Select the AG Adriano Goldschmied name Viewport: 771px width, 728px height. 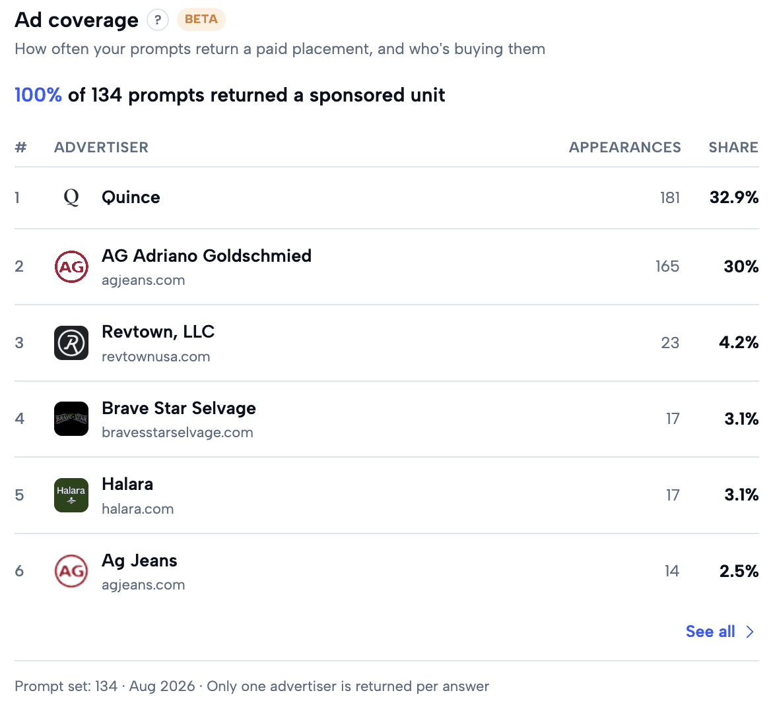[x=207, y=256]
